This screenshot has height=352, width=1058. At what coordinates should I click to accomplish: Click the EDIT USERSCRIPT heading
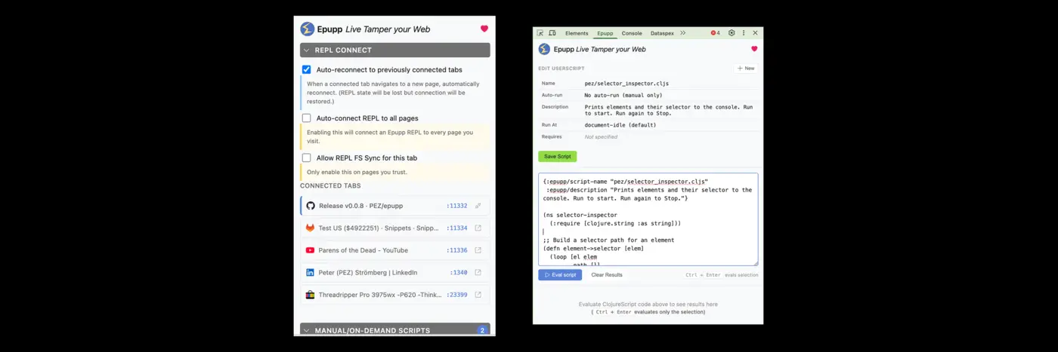tap(561, 69)
